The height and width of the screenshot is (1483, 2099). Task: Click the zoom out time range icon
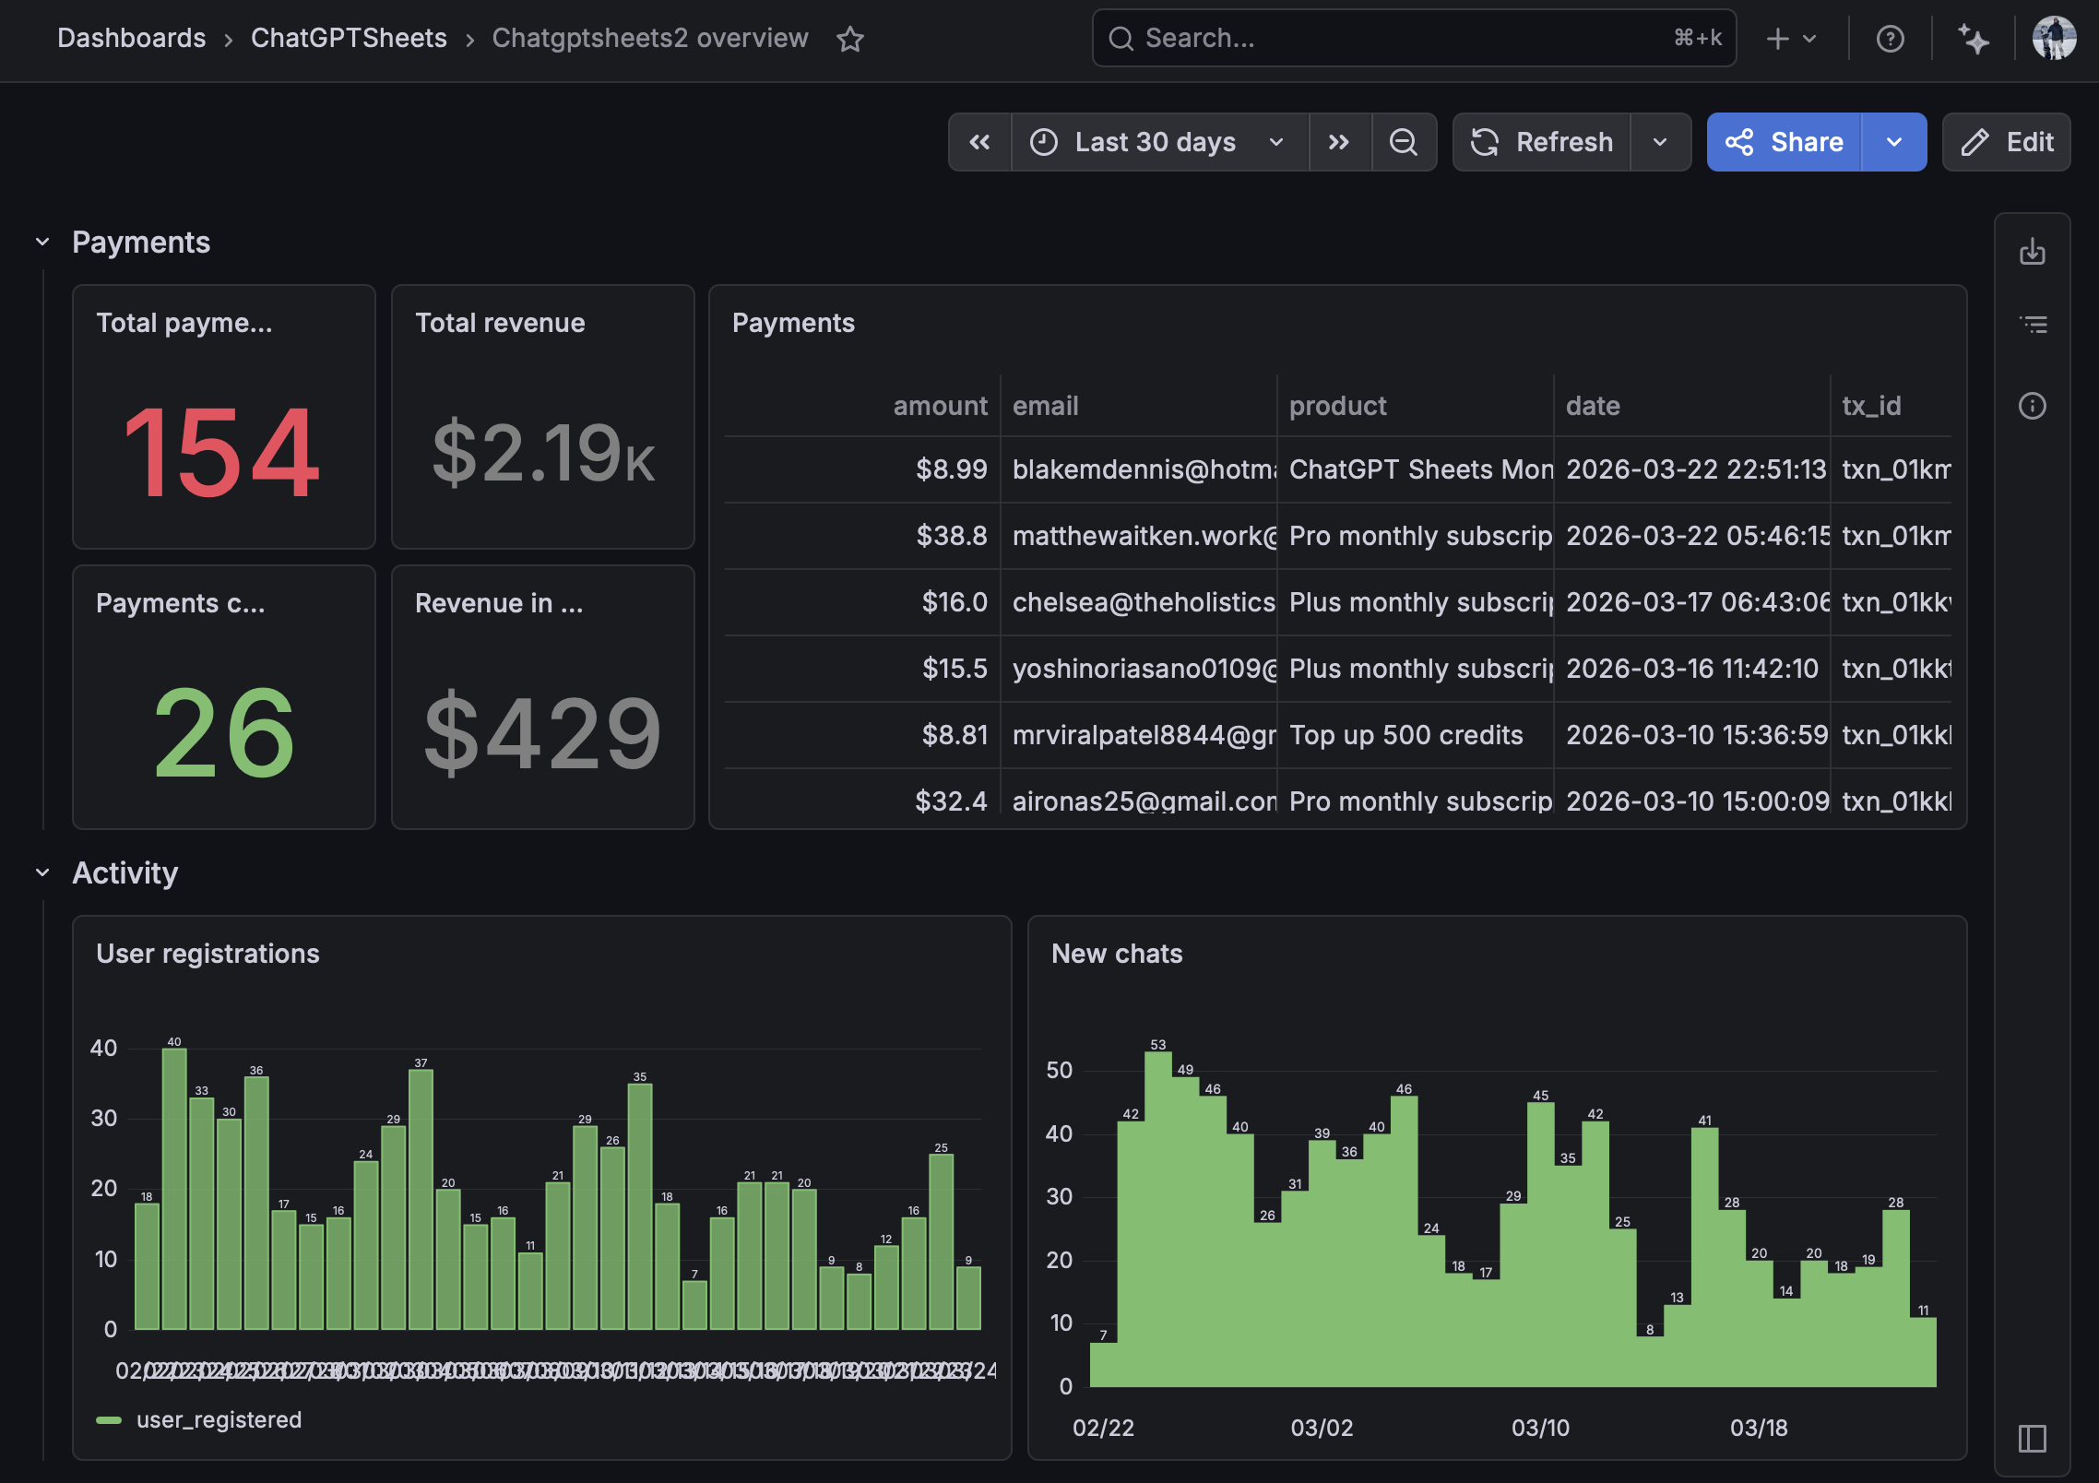pyautogui.click(x=1403, y=142)
